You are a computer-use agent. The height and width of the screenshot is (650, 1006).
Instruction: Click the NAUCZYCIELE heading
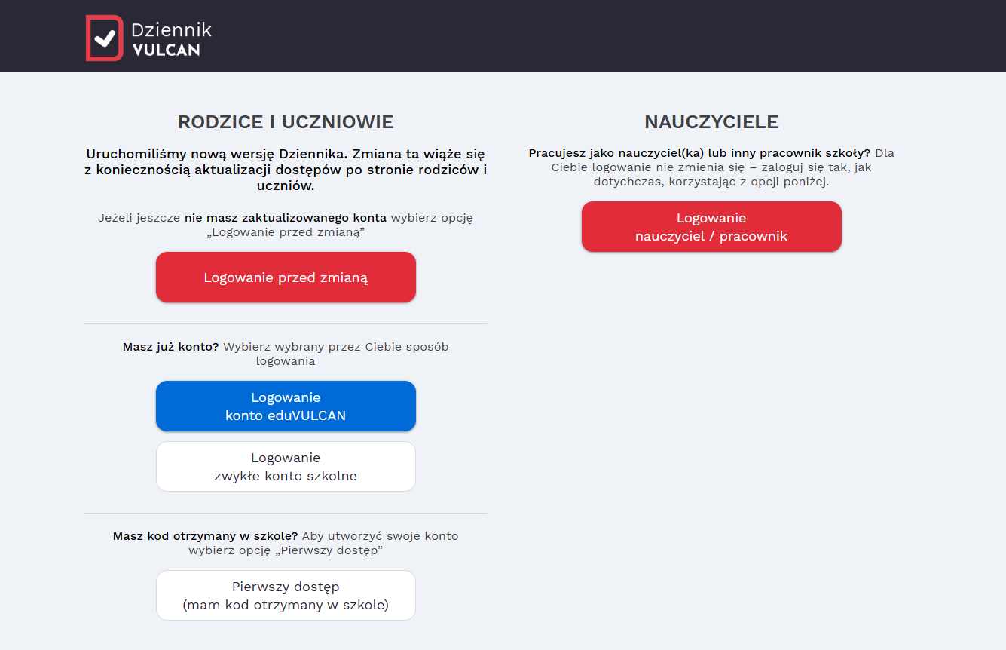711,122
